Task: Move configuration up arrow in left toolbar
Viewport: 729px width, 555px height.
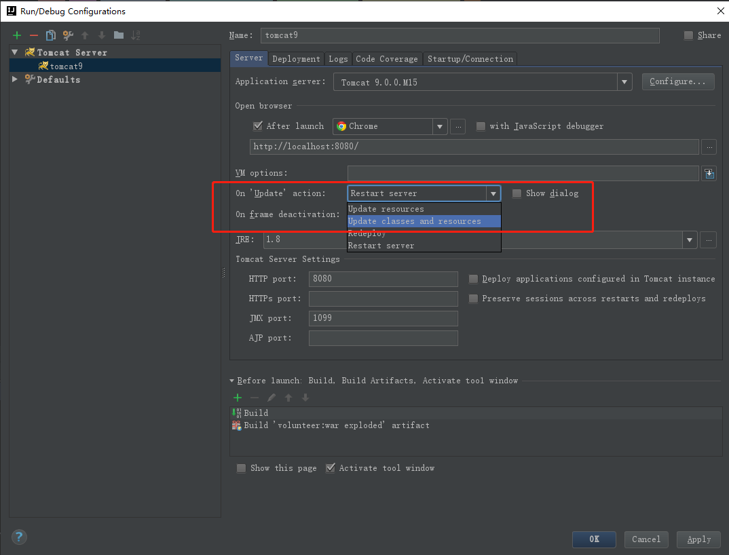Action: (x=85, y=35)
